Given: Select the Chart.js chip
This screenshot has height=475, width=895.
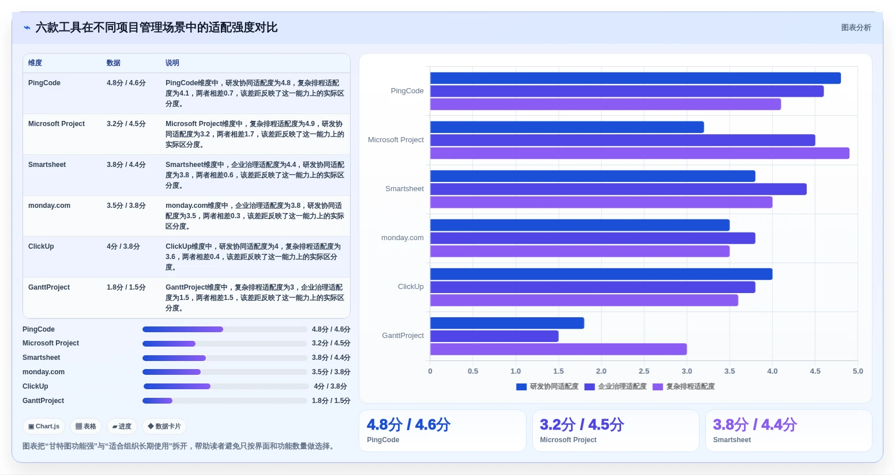Looking at the screenshot, I should [x=44, y=427].
